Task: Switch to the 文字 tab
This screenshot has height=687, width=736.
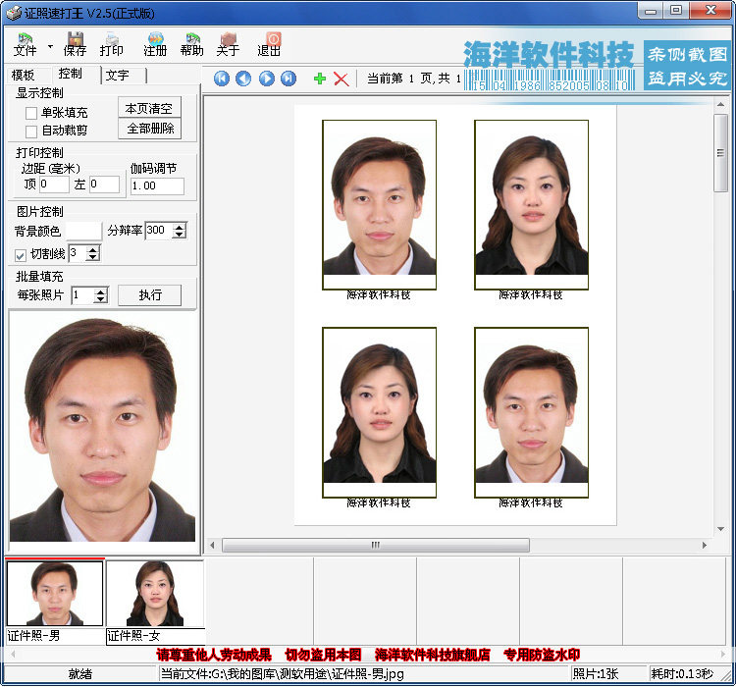Action: click(x=118, y=76)
